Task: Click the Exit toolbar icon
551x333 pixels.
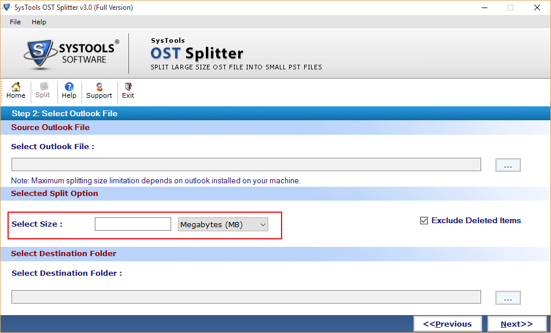Action: pyautogui.click(x=128, y=91)
